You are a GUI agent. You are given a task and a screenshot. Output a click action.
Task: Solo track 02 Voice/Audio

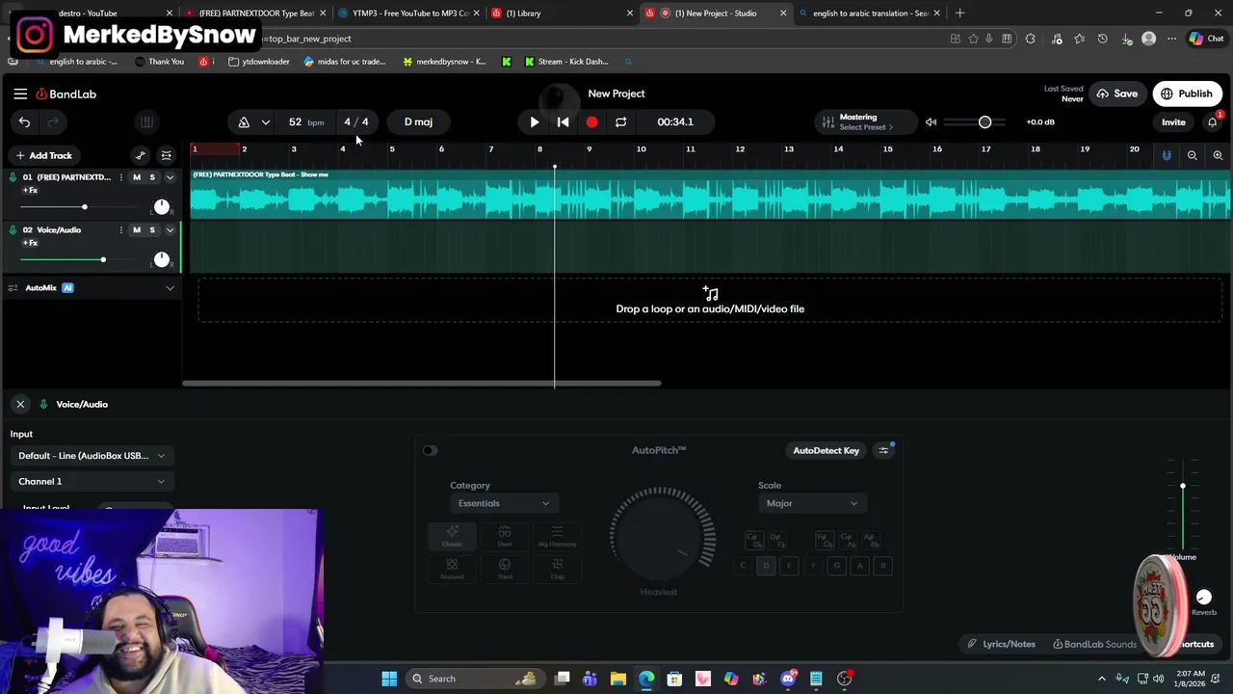coord(151,229)
